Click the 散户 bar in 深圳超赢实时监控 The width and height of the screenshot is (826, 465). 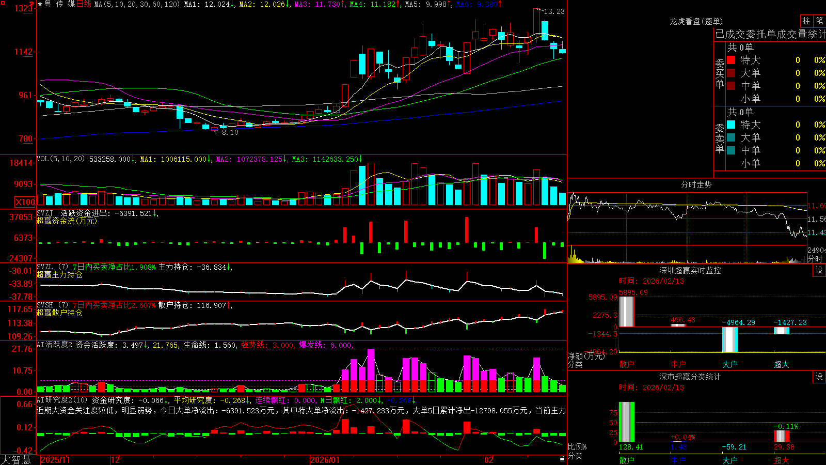coord(627,312)
